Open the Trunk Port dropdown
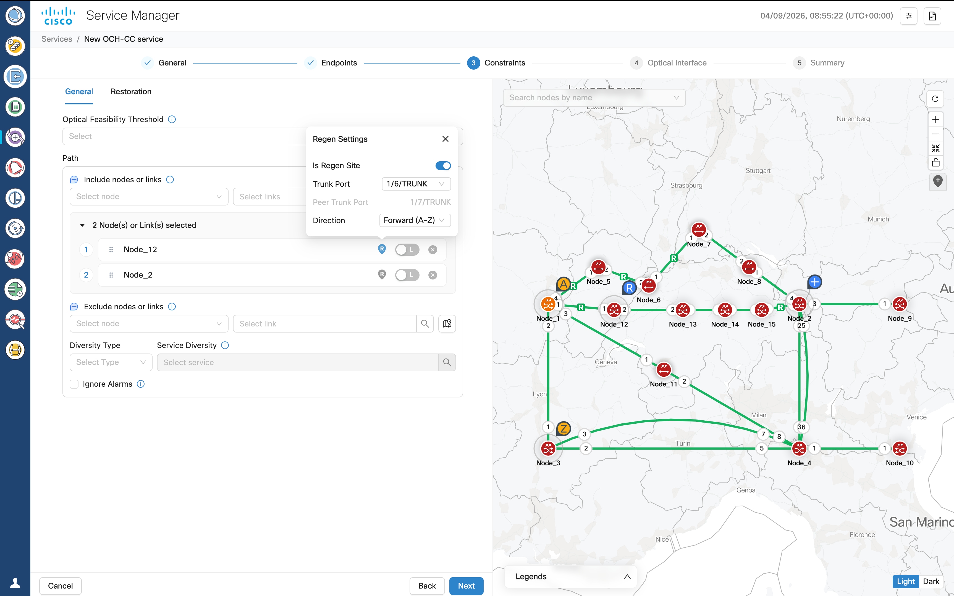The width and height of the screenshot is (954, 596). click(416, 184)
